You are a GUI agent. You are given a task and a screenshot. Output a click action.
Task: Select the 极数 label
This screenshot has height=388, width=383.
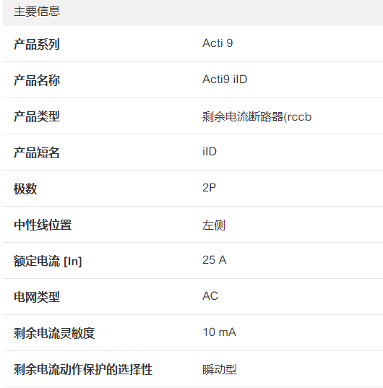point(25,189)
